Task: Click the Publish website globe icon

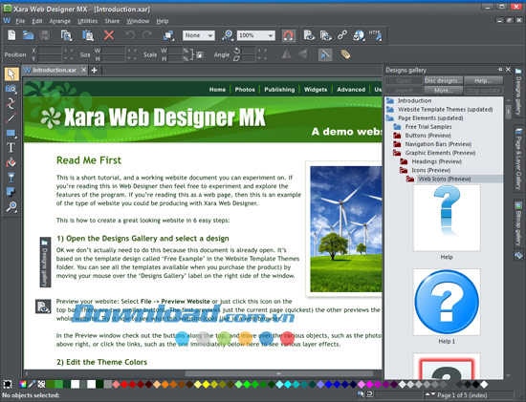Action: coord(359,35)
